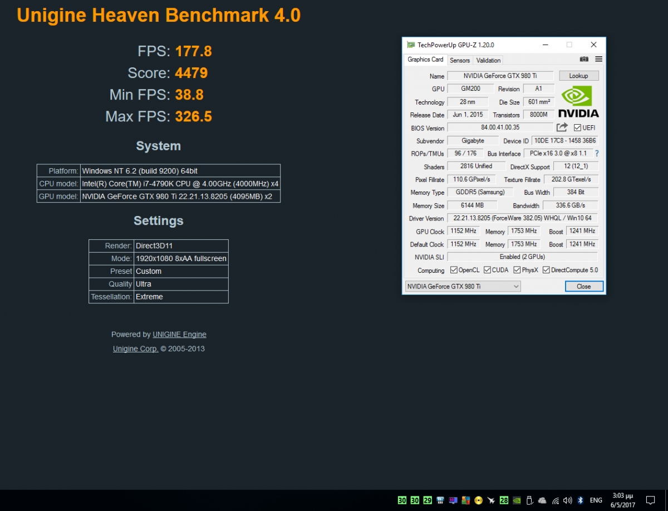
Task: Toggle the OpenCL checkbox
Action: click(455, 270)
